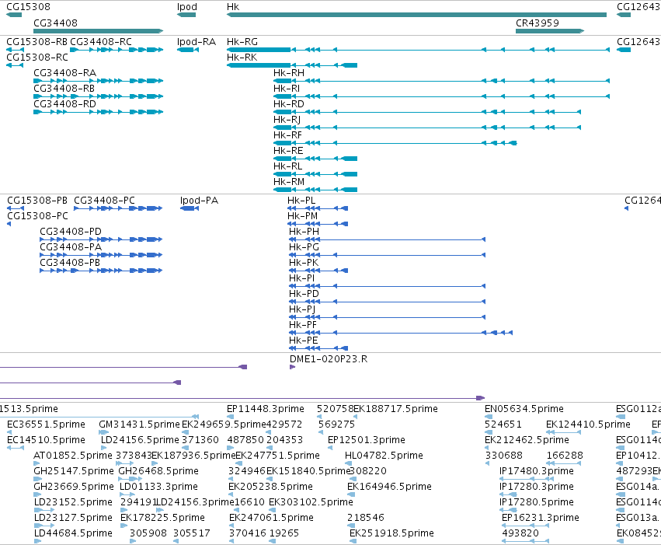This screenshot has width=661, height=545.
Task: Click EST GH26468.5prime
Action: [130, 479]
